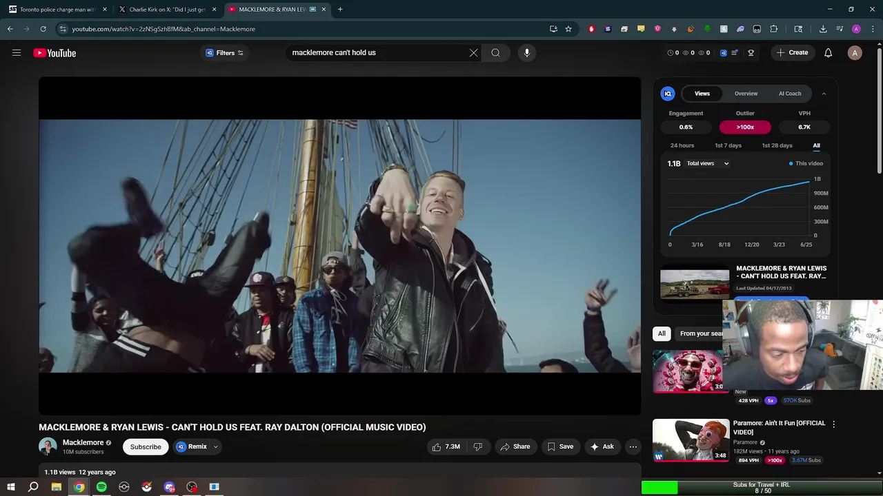
Task: Open the vidIQ list icon in header
Action: pyautogui.click(x=735, y=52)
